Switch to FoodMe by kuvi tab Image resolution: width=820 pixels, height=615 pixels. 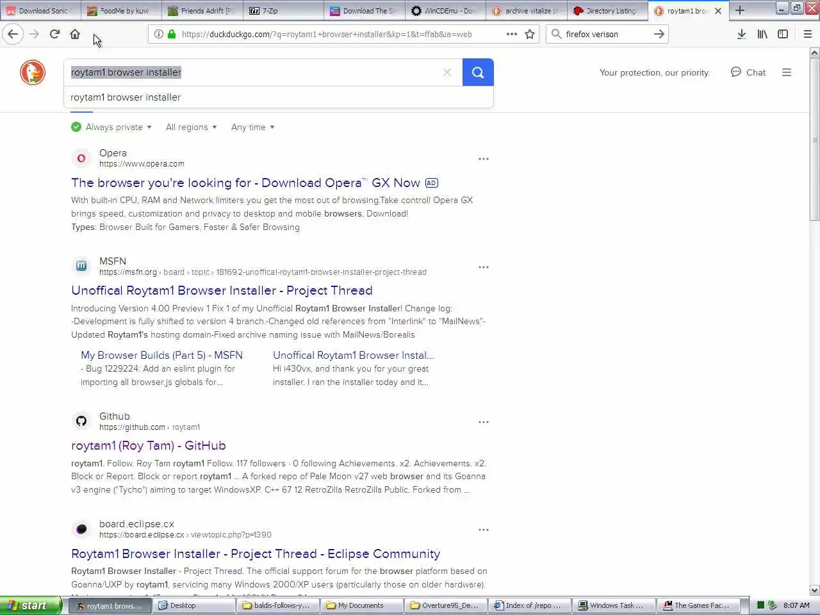[x=121, y=10]
